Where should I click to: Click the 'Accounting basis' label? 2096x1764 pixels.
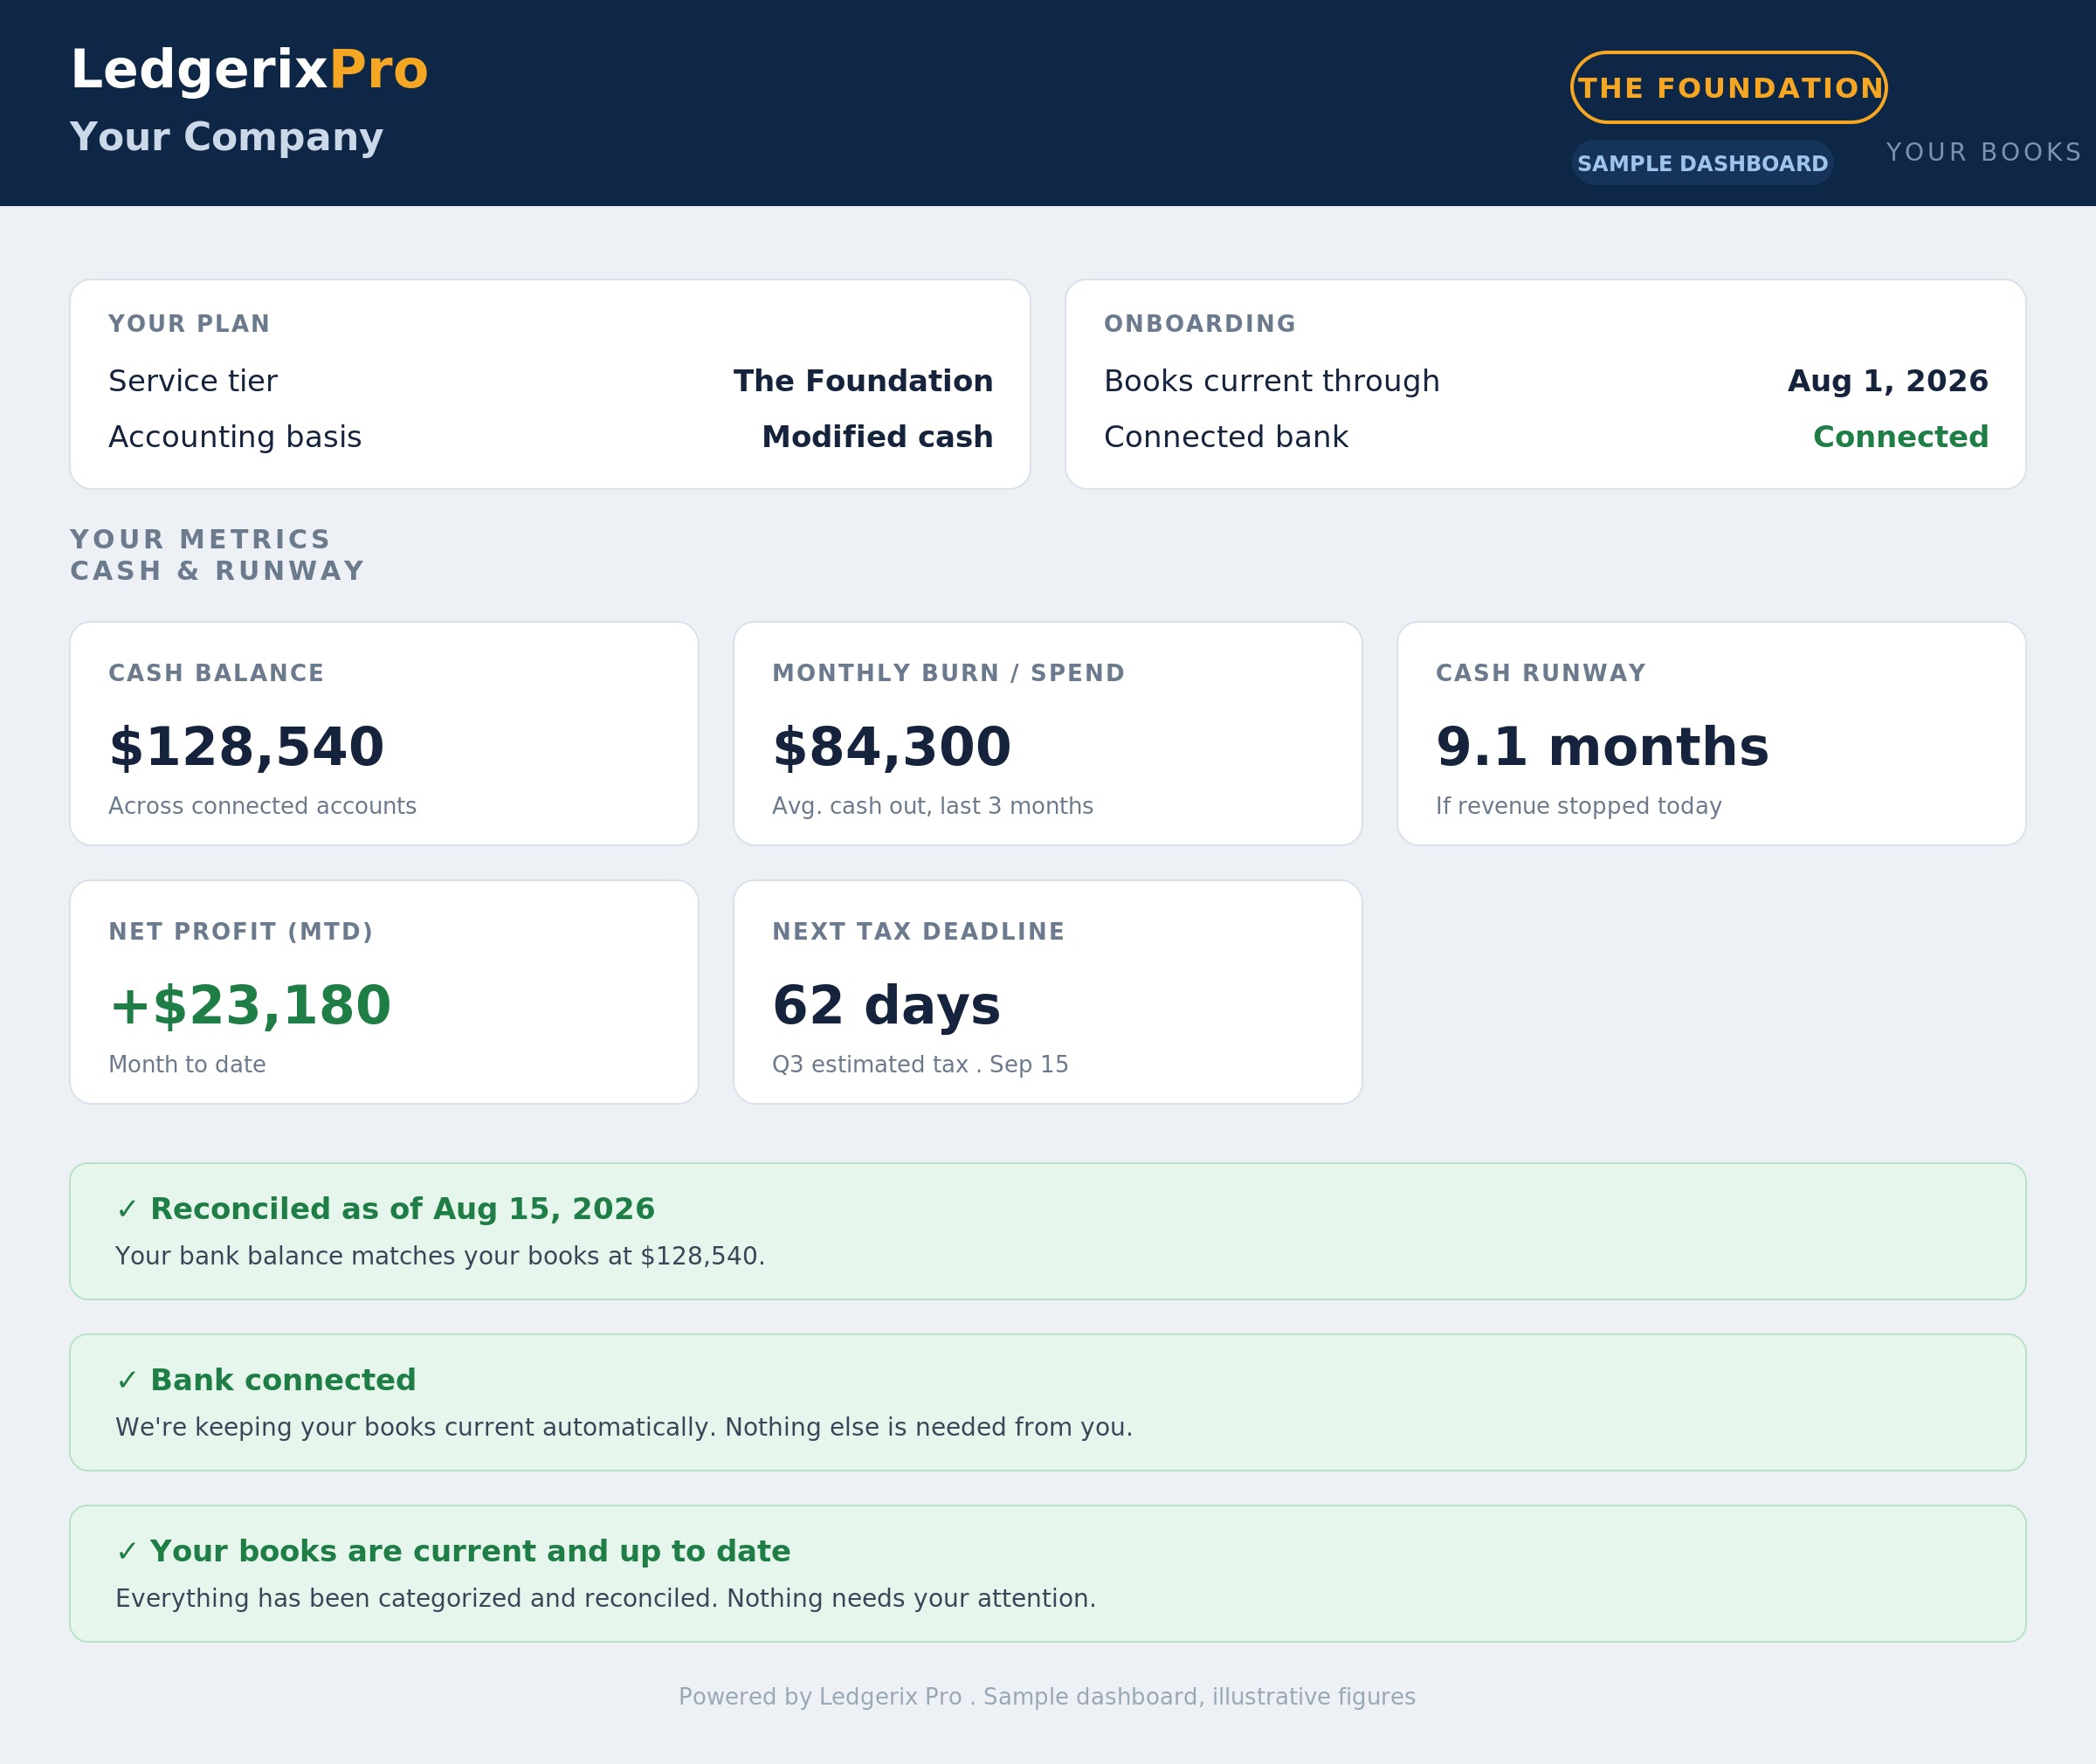pos(235,437)
